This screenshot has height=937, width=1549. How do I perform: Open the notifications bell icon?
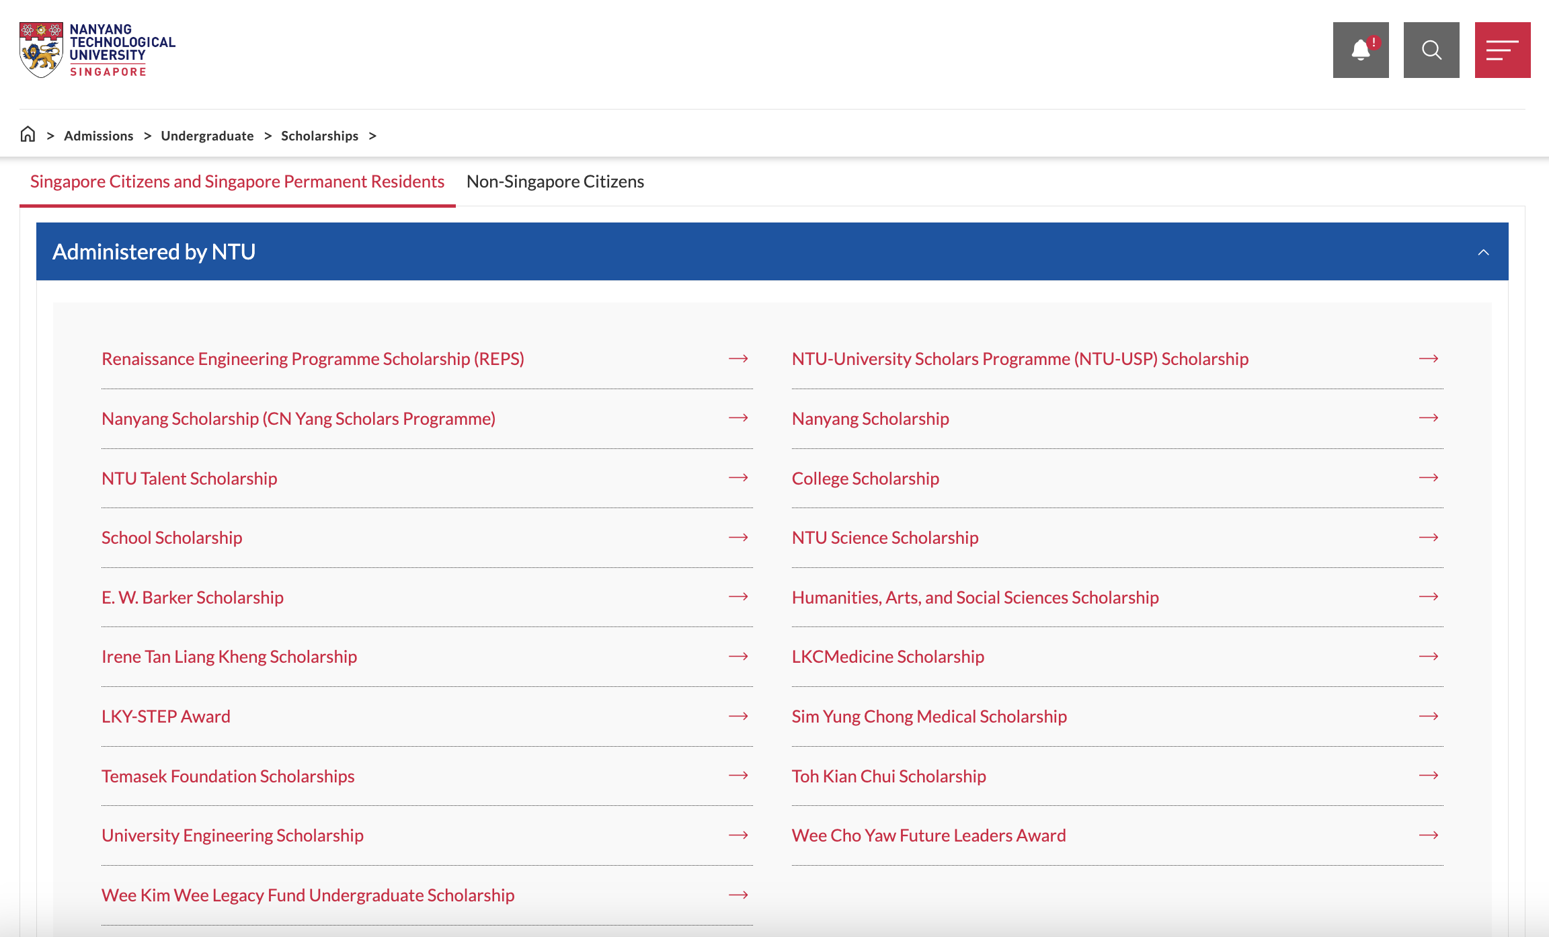click(x=1361, y=50)
